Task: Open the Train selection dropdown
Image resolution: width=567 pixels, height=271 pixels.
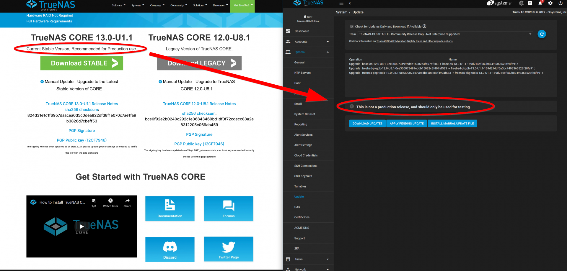Action: [445, 34]
